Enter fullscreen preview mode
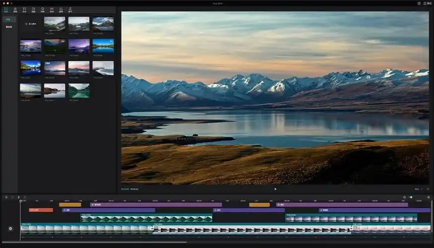Viewport: 434px width, 248px height. pos(428,189)
